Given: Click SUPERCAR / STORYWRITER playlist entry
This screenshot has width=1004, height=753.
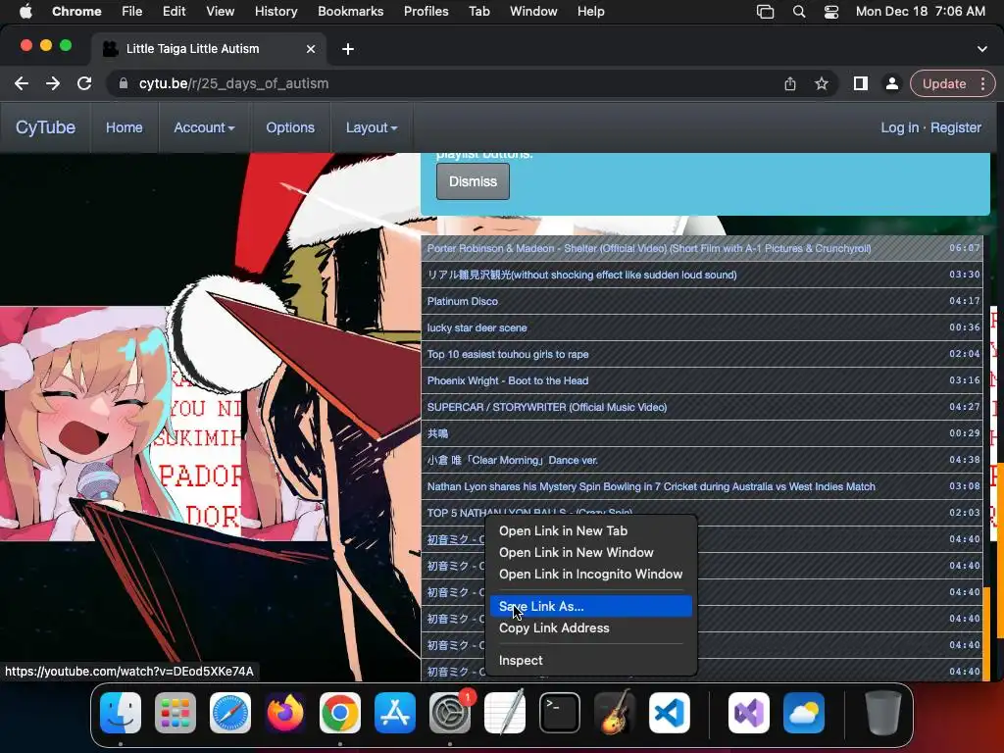Looking at the screenshot, I should point(702,407).
